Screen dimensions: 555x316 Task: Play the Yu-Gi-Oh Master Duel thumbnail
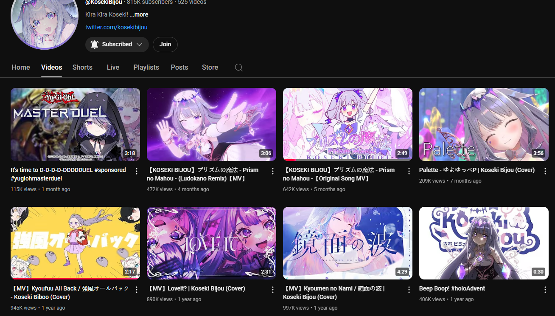click(75, 124)
